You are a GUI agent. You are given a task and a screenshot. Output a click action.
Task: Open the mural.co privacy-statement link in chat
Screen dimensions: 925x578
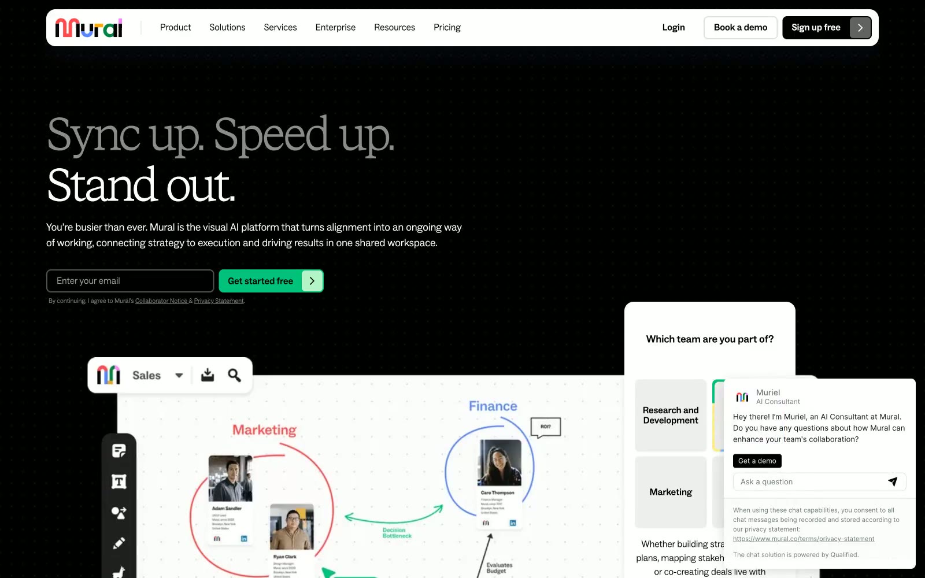pyautogui.click(x=804, y=539)
